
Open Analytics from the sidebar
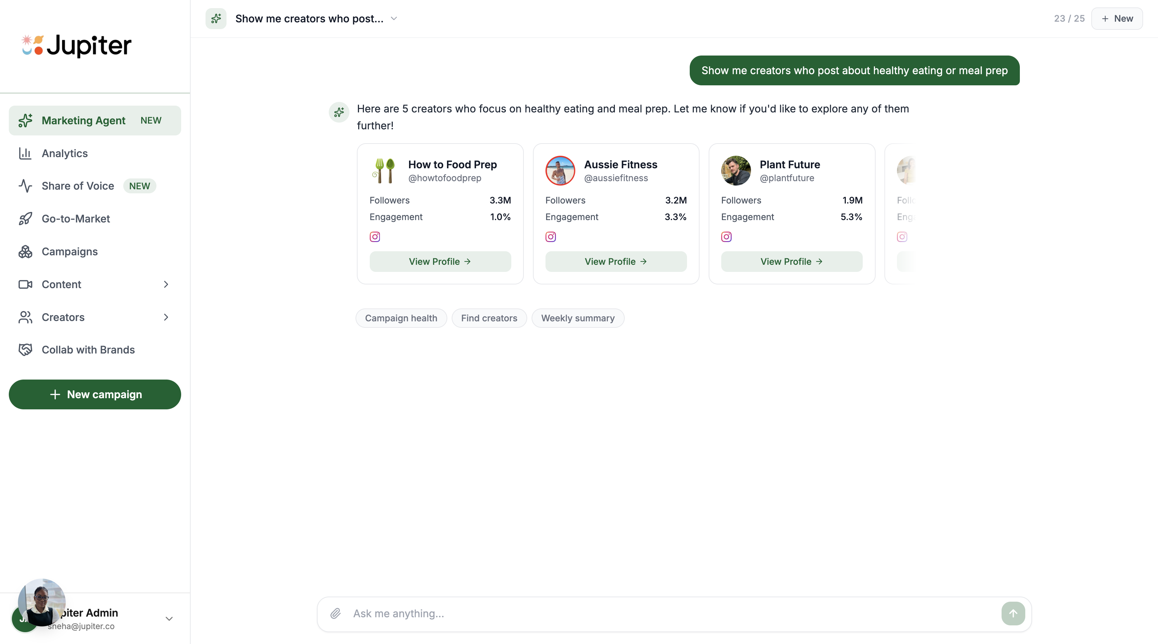point(64,153)
